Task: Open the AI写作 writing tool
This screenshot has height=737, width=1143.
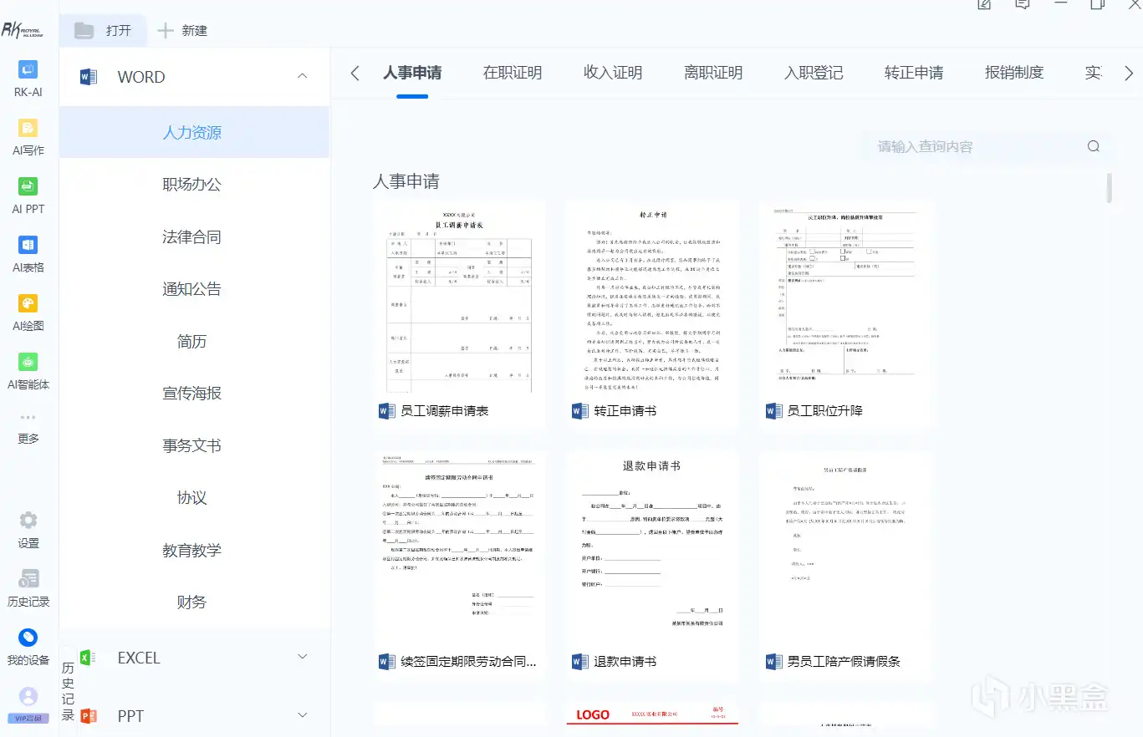Action: 28,138
